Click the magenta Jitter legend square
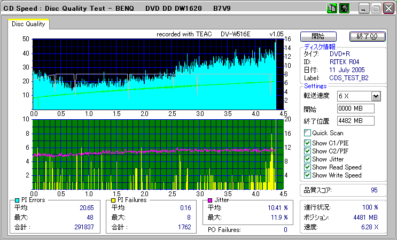This screenshot has height=240, width=397. pos(211,200)
